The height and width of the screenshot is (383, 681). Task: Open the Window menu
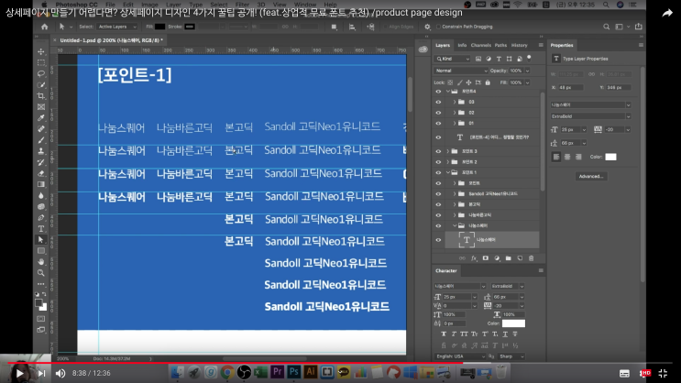tap(305, 5)
